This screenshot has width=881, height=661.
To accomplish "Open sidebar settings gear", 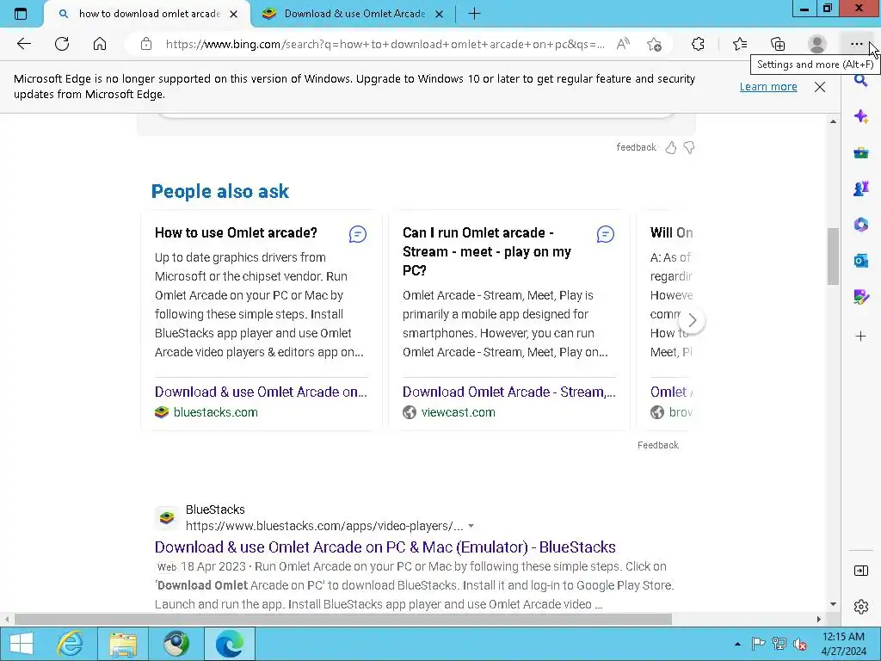I will 860,607.
